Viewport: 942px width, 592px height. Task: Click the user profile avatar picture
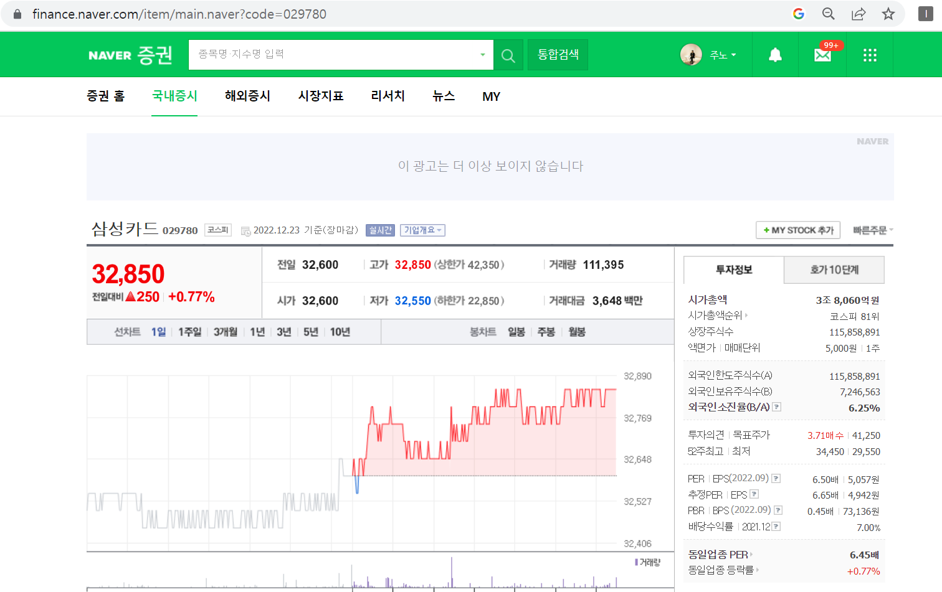click(691, 55)
